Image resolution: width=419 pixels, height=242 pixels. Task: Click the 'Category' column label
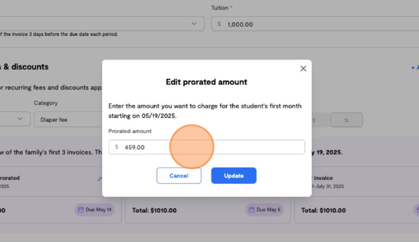46,103
